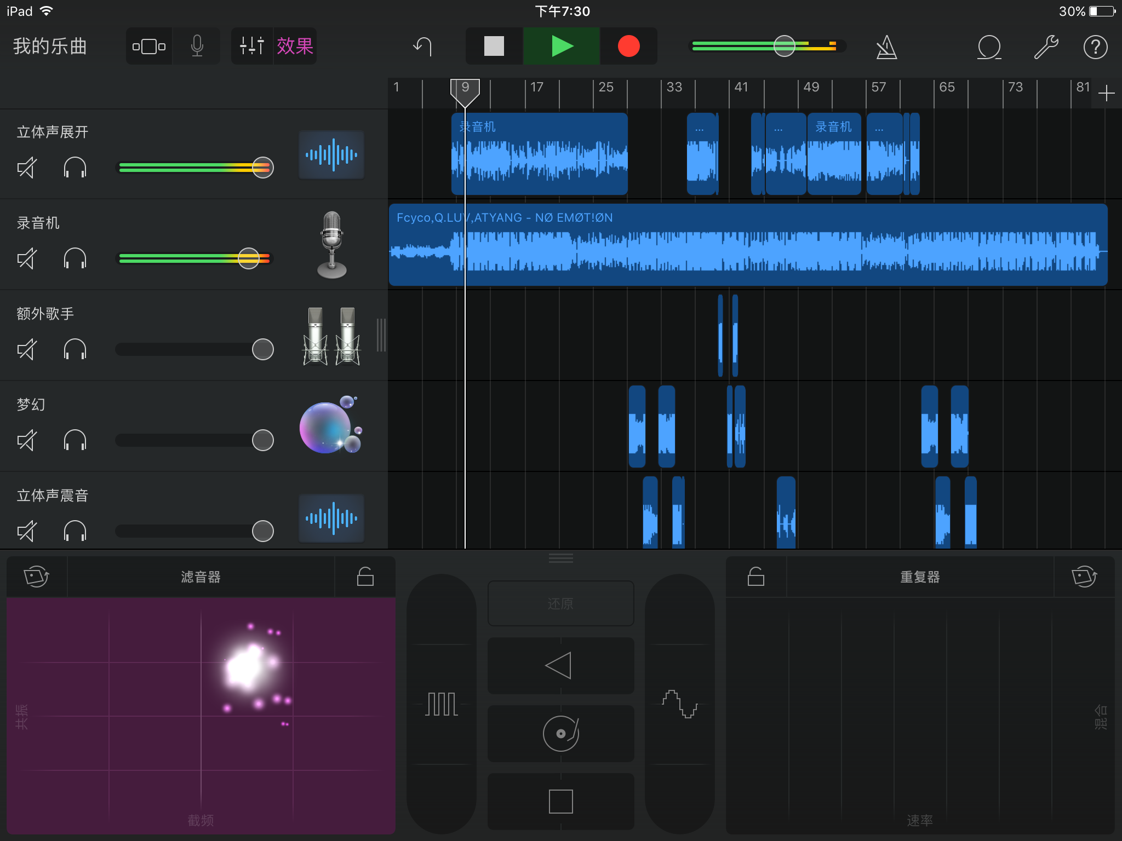Undo the last action
The width and height of the screenshot is (1122, 841).
pyautogui.click(x=422, y=47)
